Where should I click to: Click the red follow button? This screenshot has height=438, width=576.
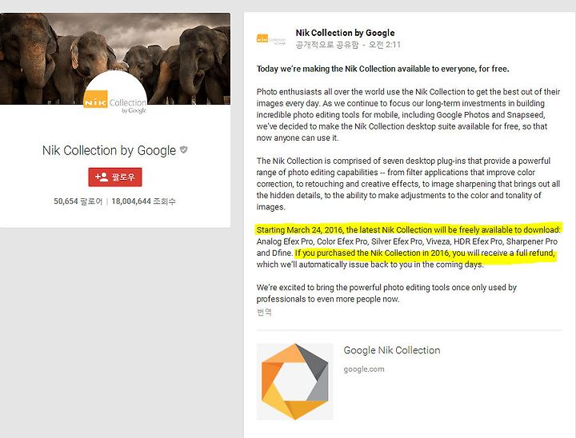(x=115, y=177)
